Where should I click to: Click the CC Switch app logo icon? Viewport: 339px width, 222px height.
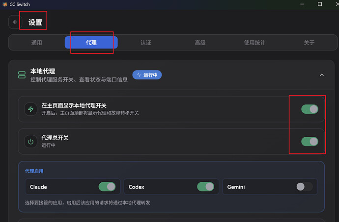coord(4,4)
